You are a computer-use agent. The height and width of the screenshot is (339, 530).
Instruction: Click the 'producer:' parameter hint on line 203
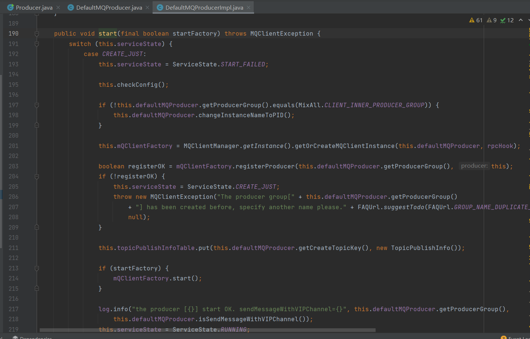pyautogui.click(x=474, y=166)
